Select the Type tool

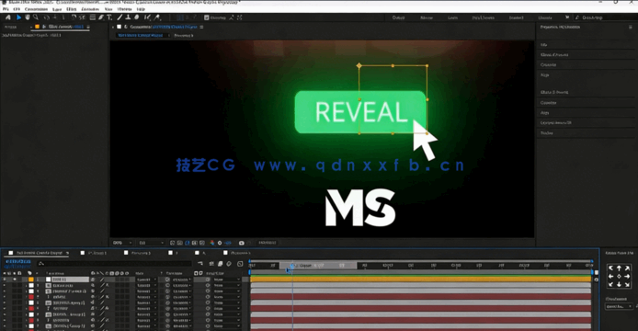[109, 17]
